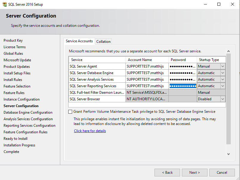This screenshot has width=240, height=180.
Task: Click Global Rules in the setup steps list
Action: coord(13,54)
